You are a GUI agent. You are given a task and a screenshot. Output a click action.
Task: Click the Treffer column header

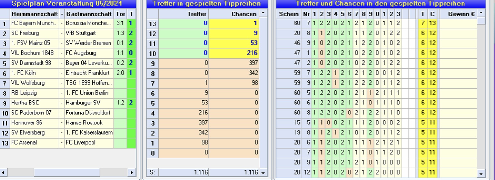point(183,14)
